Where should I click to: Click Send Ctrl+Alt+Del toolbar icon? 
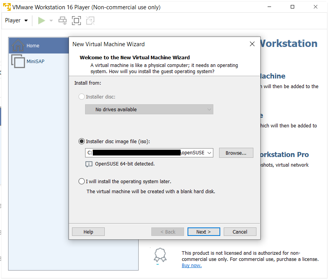click(x=62, y=21)
